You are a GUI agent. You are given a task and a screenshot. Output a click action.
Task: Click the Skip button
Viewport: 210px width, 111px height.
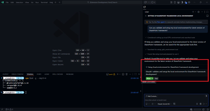tap(156, 78)
